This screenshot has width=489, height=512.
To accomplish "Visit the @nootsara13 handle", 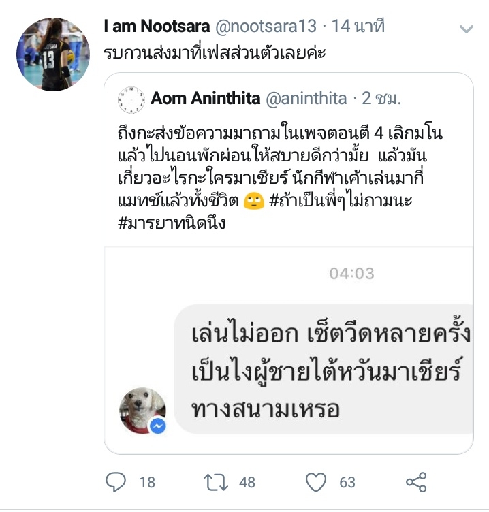I will pos(266,26).
